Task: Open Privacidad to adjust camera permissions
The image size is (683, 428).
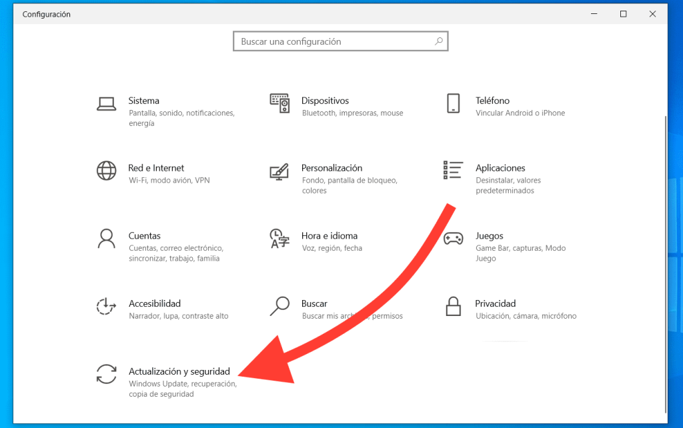Action: (x=496, y=303)
